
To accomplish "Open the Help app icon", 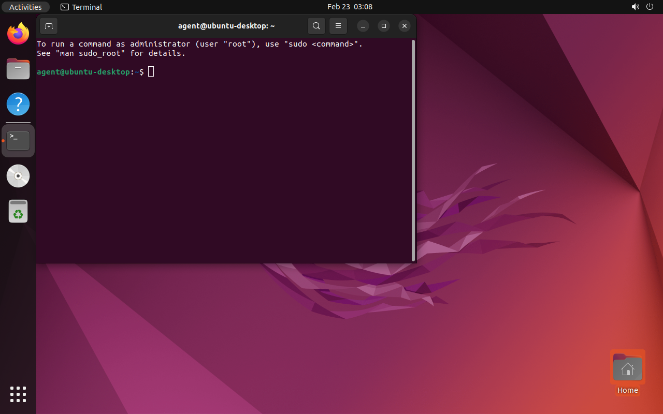I will 18,104.
